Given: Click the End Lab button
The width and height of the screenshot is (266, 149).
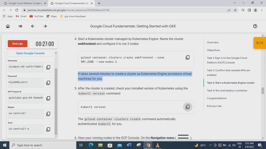Looking at the screenshot, I should point(17,43).
